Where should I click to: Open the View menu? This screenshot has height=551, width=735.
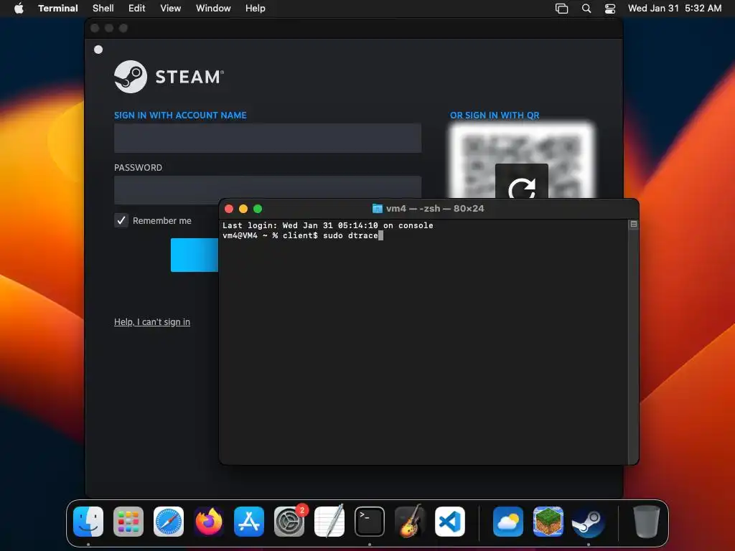171,8
